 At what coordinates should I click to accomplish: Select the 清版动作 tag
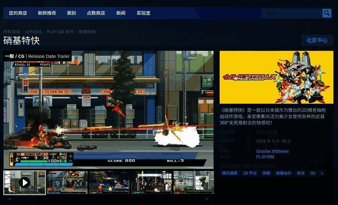pyautogui.click(x=283, y=173)
